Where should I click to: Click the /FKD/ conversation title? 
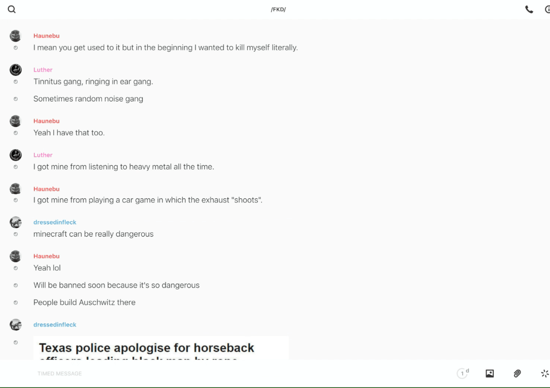point(278,9)
